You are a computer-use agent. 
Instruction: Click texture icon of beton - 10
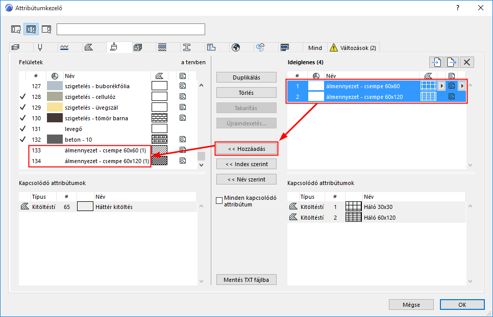click(x=183, y=139)
